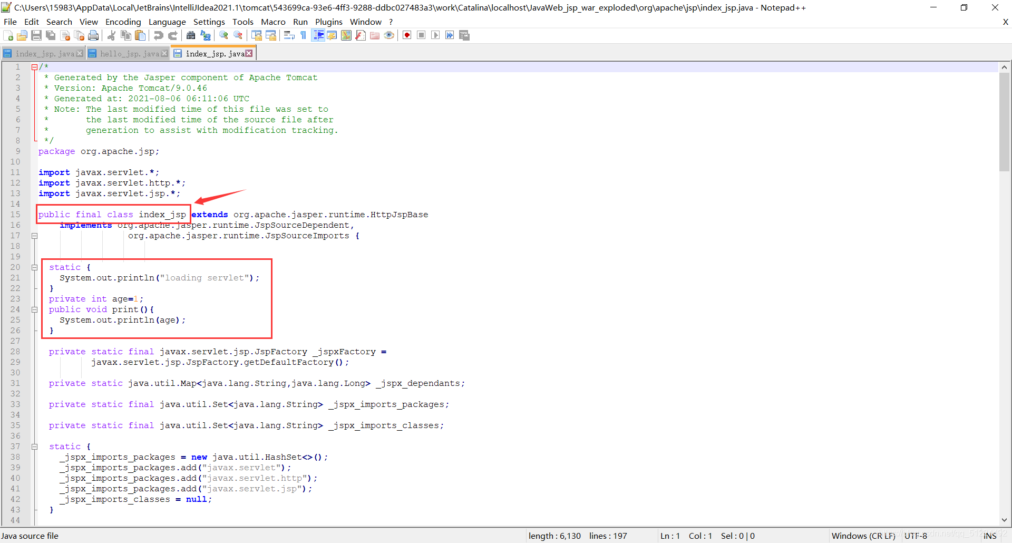The width and height of the screenshot is (1012, 543).
Task: Click the Close All toolbar icon
Action: tap(80, 35)
